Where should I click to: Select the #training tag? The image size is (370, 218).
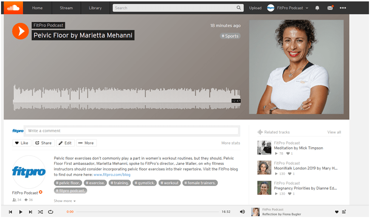(x=120, y=183)
